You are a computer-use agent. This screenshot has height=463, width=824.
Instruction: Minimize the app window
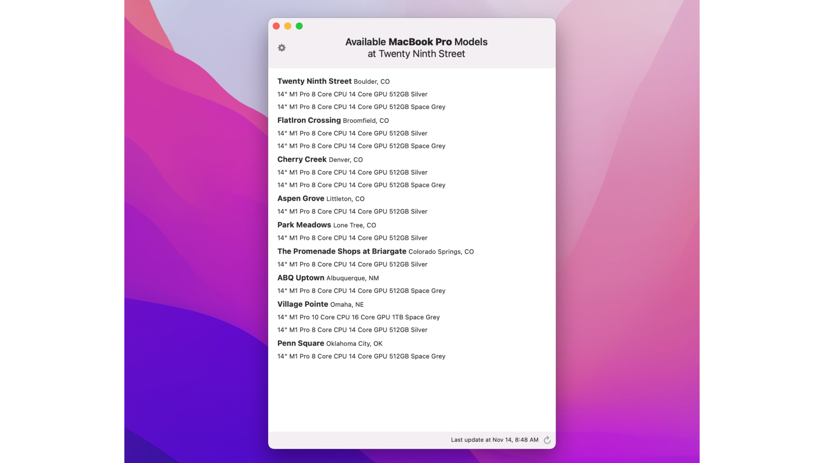coord(288,26)
